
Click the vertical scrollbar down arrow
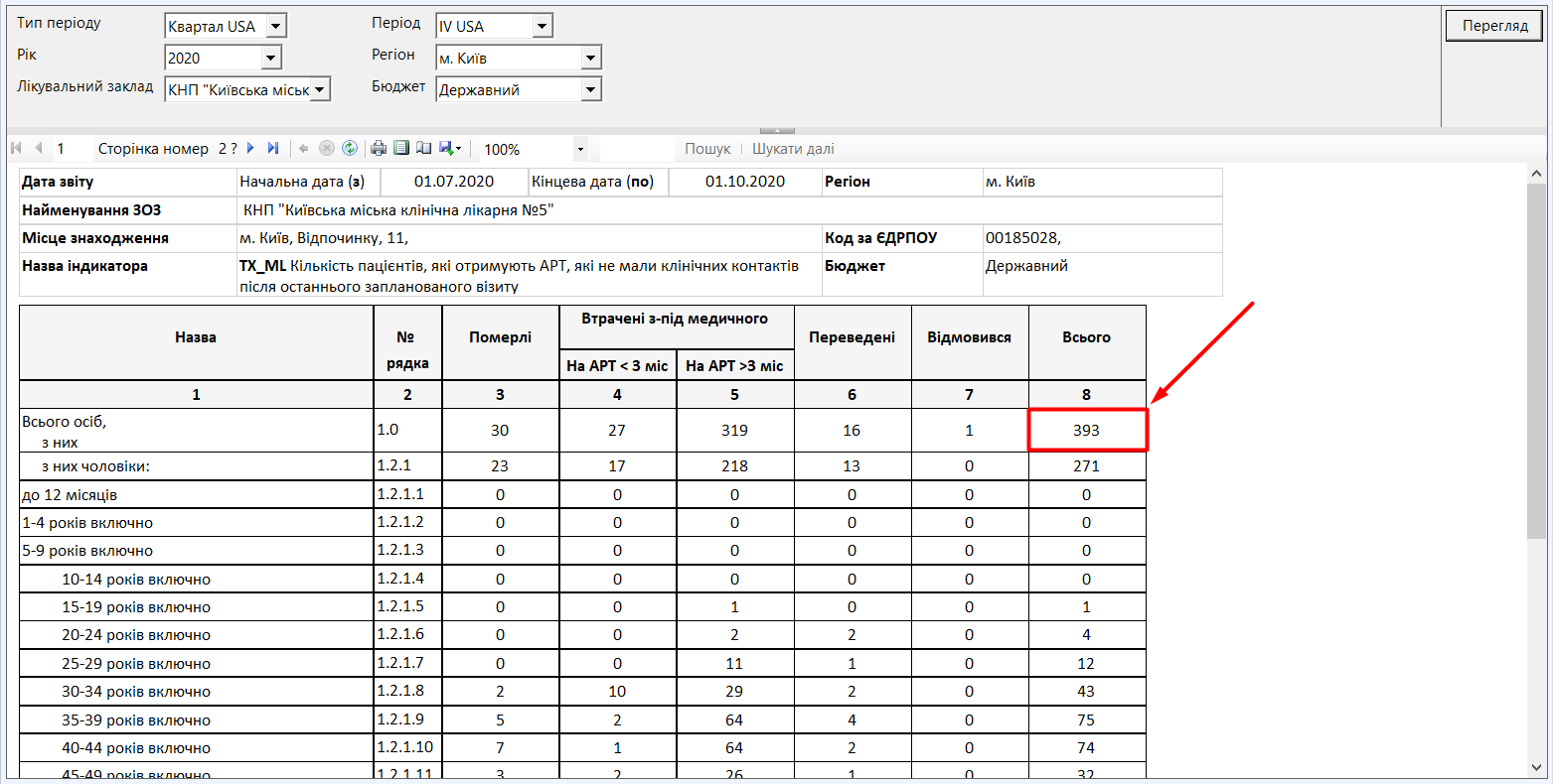1536,766
